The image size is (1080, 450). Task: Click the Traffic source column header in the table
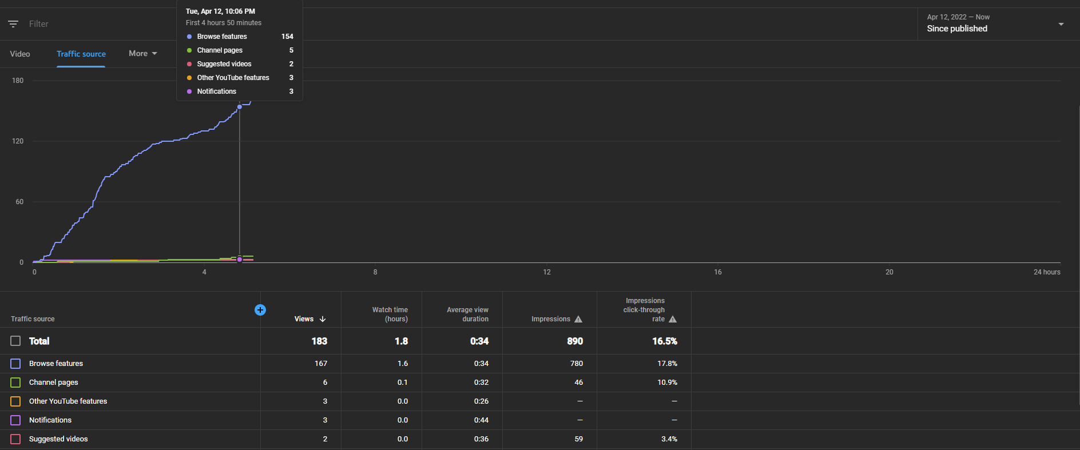(33, 319)
